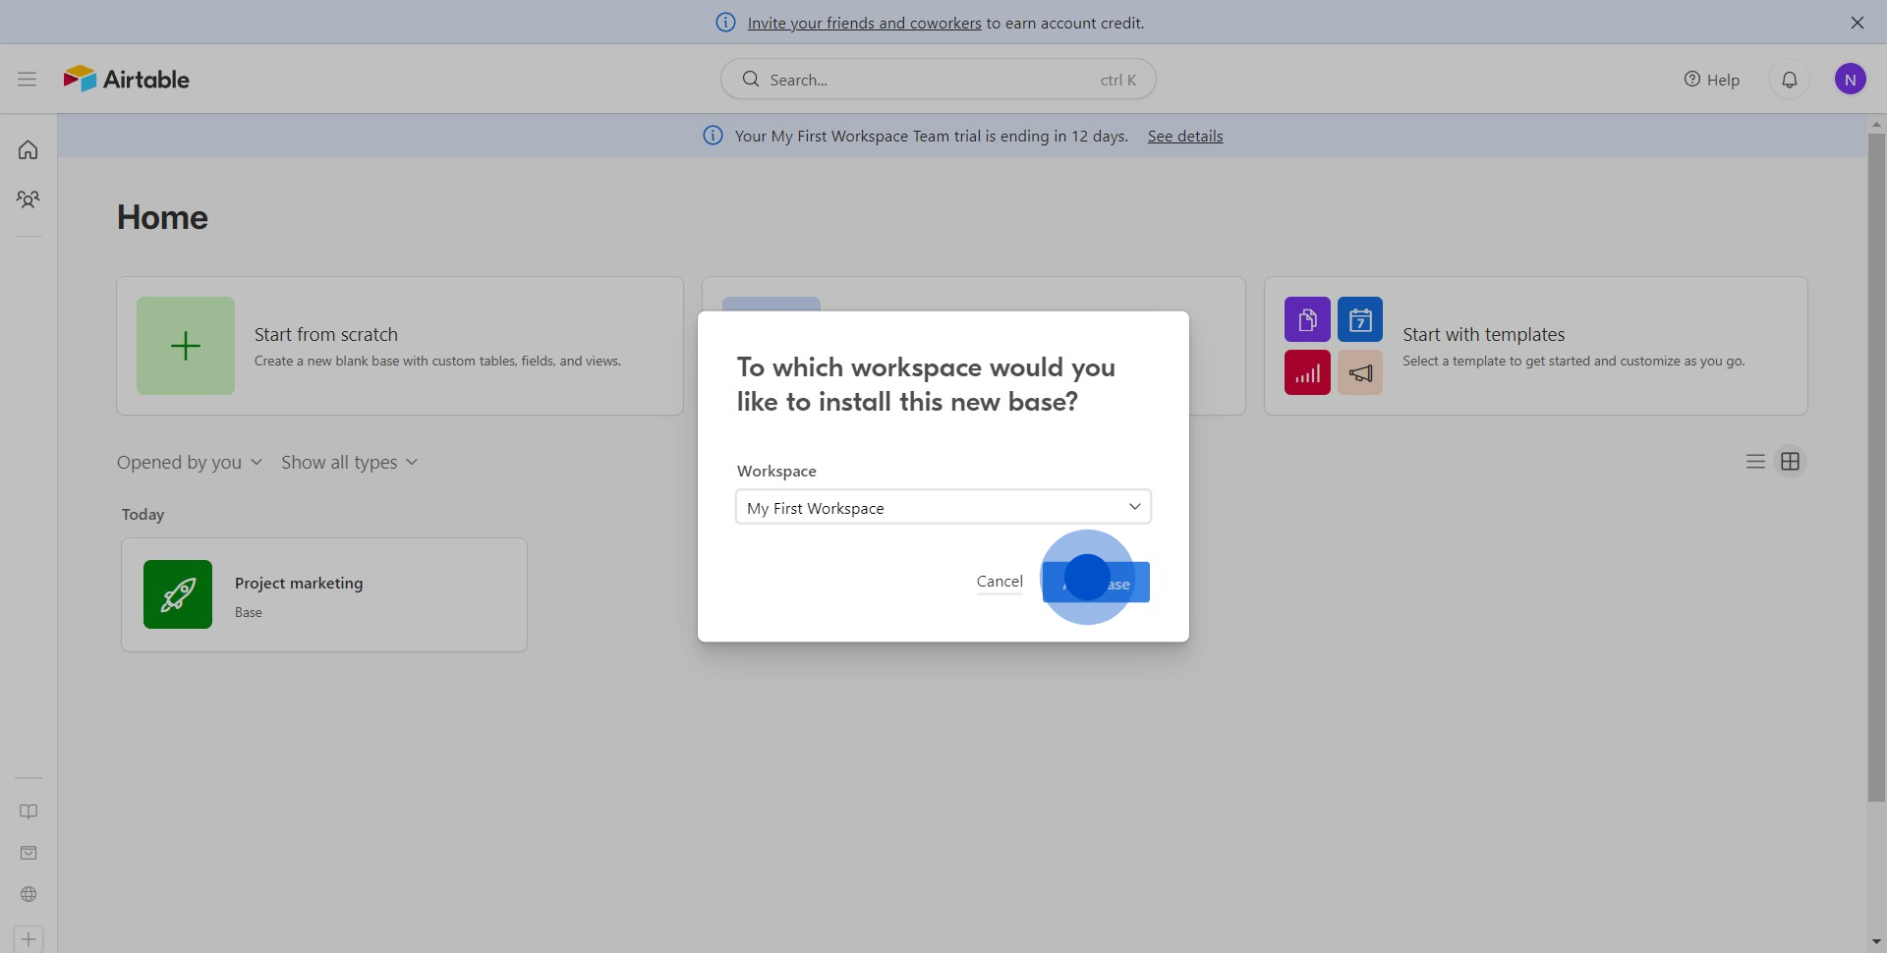
Task: Open notifications bell icon
Action: point(1789,80)
